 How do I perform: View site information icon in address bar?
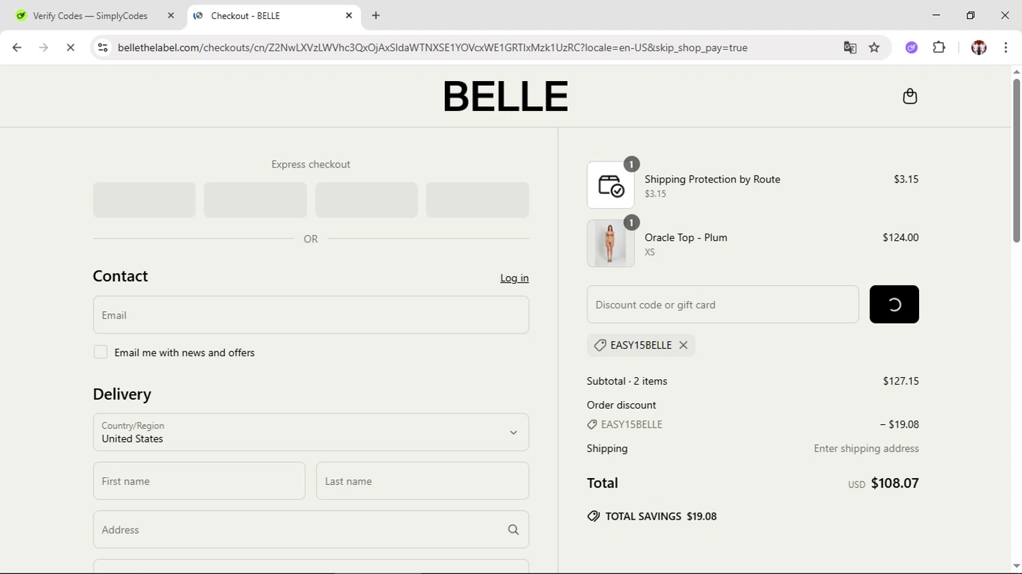103,48
